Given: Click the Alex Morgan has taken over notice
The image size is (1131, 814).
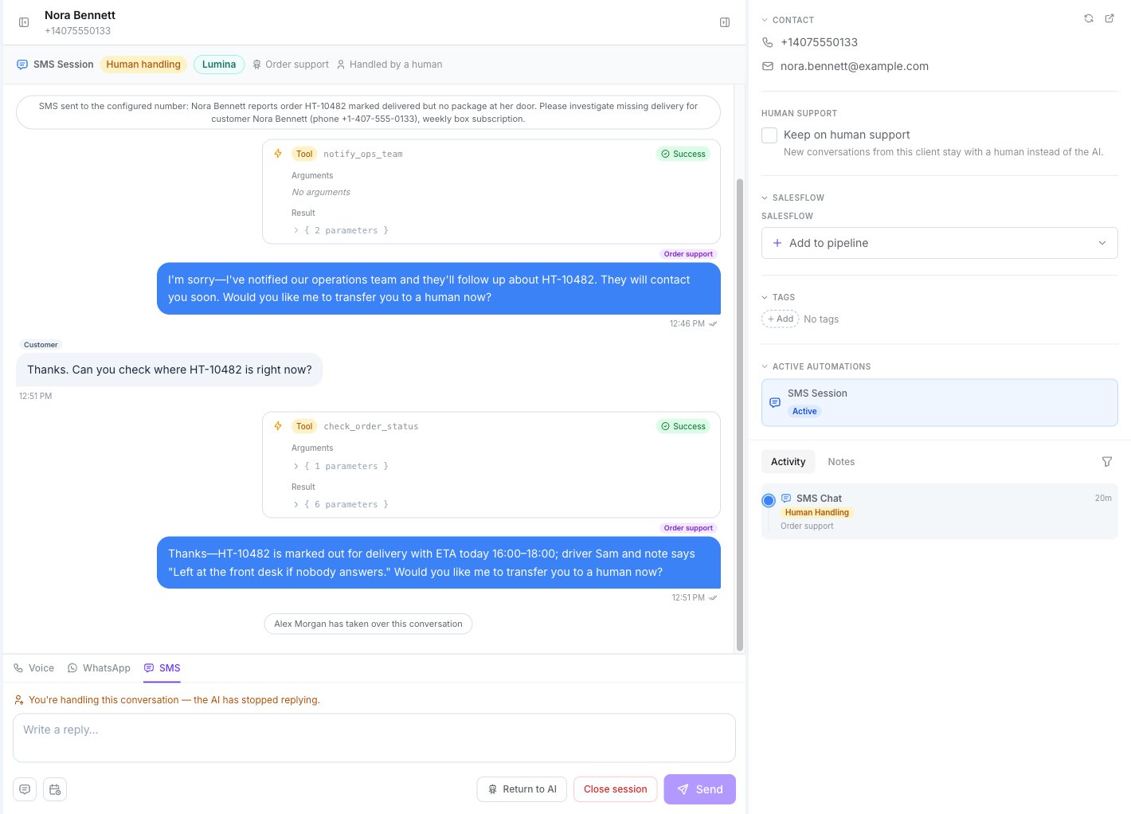Looking at the screenshot, I should pyautogui.click(x=368, y=624).
